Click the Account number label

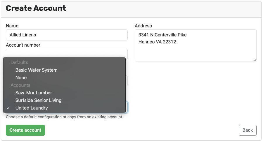(23, 45)
